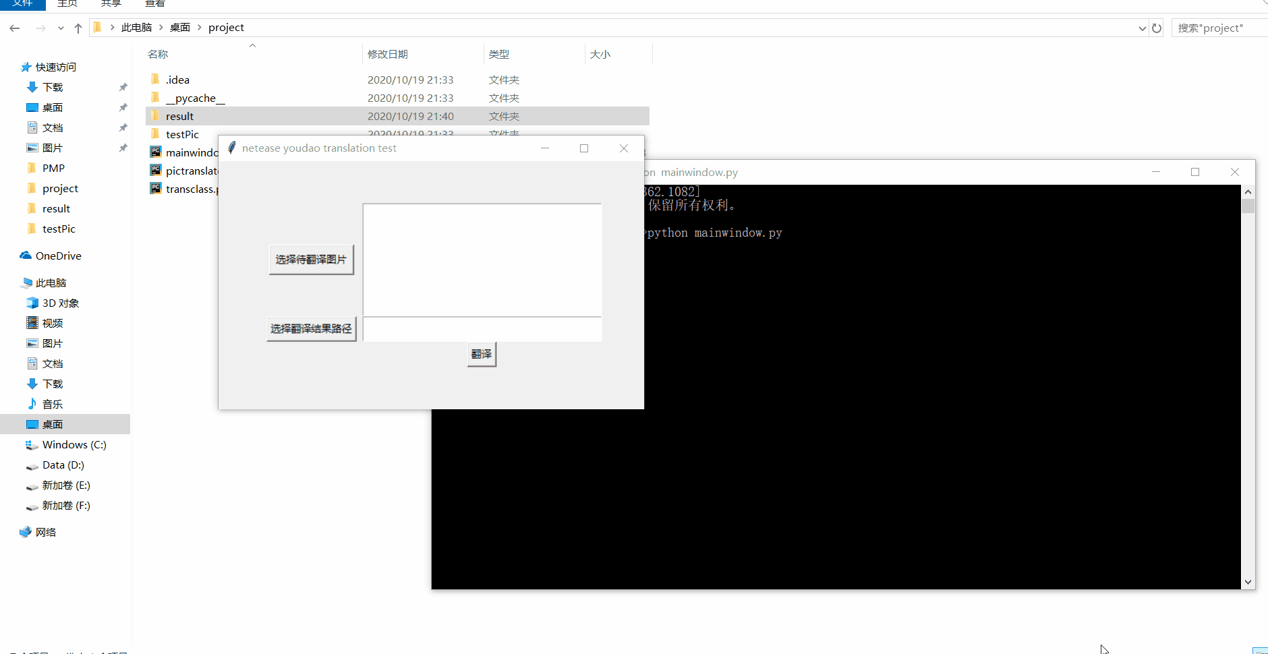Image resolution: width=1268 pixels, height=654 pixels.
Task: Click the 选择待翻译图片 button
Action: (x=311, y=260)
